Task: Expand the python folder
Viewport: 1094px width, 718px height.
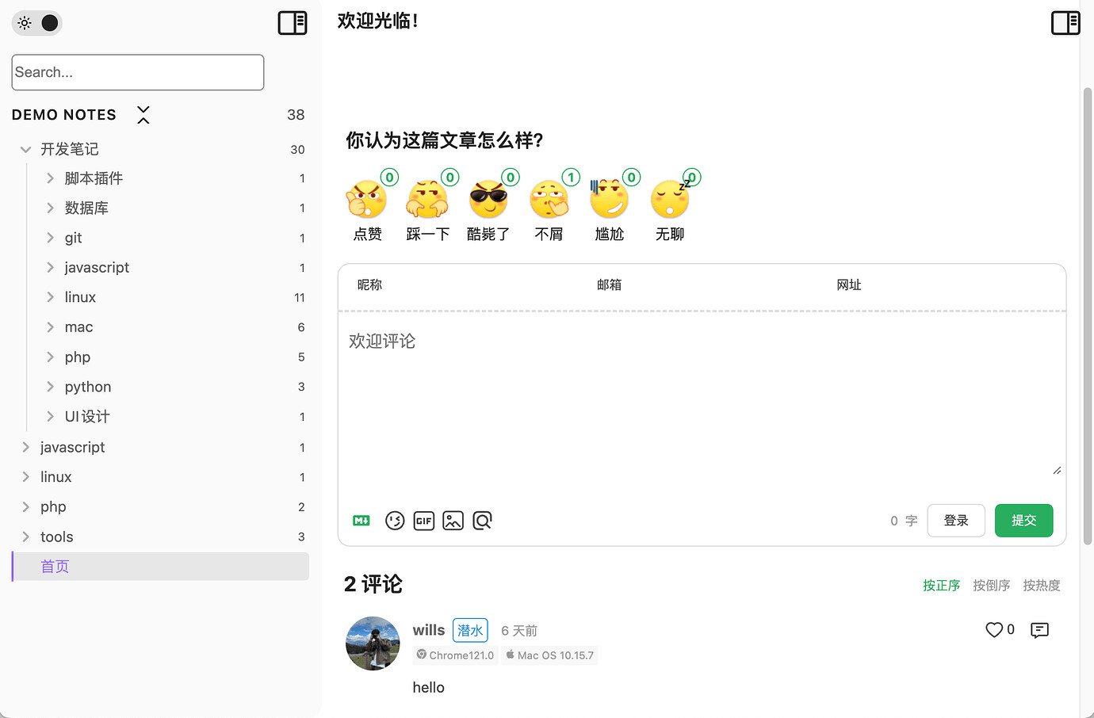Action: (x=50, y=387)
